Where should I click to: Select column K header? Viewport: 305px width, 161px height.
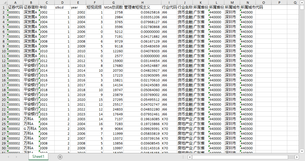pyautogui.click(x=201, y=3)
